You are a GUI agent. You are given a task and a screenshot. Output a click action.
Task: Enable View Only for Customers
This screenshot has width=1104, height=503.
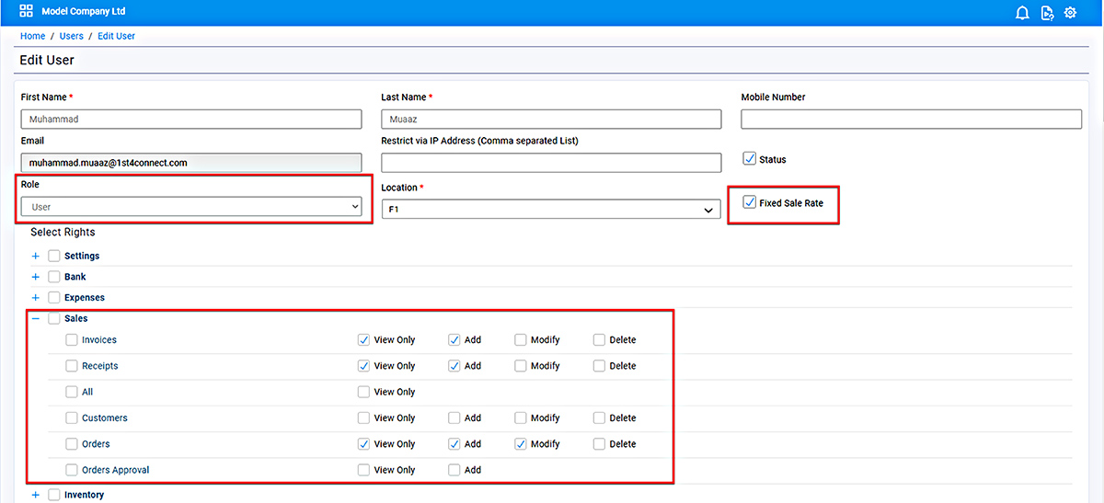click(364, 418)
